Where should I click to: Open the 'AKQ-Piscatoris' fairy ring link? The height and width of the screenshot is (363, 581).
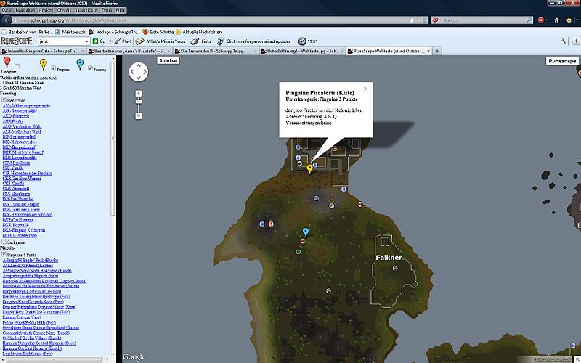point(17,115)
